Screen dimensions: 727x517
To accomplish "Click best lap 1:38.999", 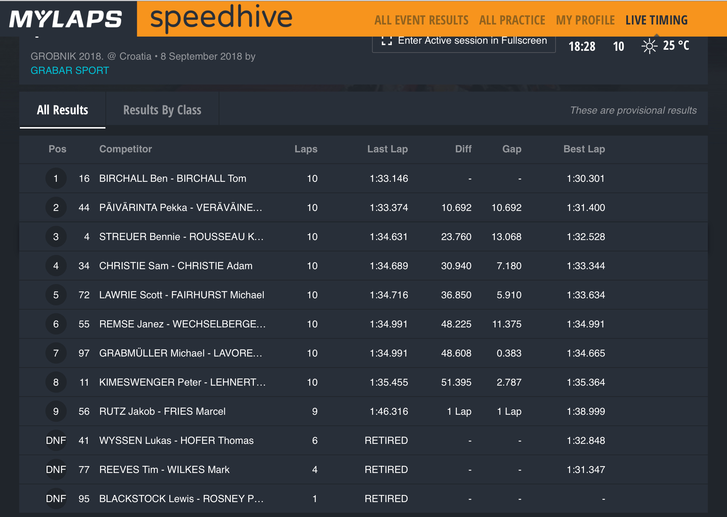I will coord(586,411).
